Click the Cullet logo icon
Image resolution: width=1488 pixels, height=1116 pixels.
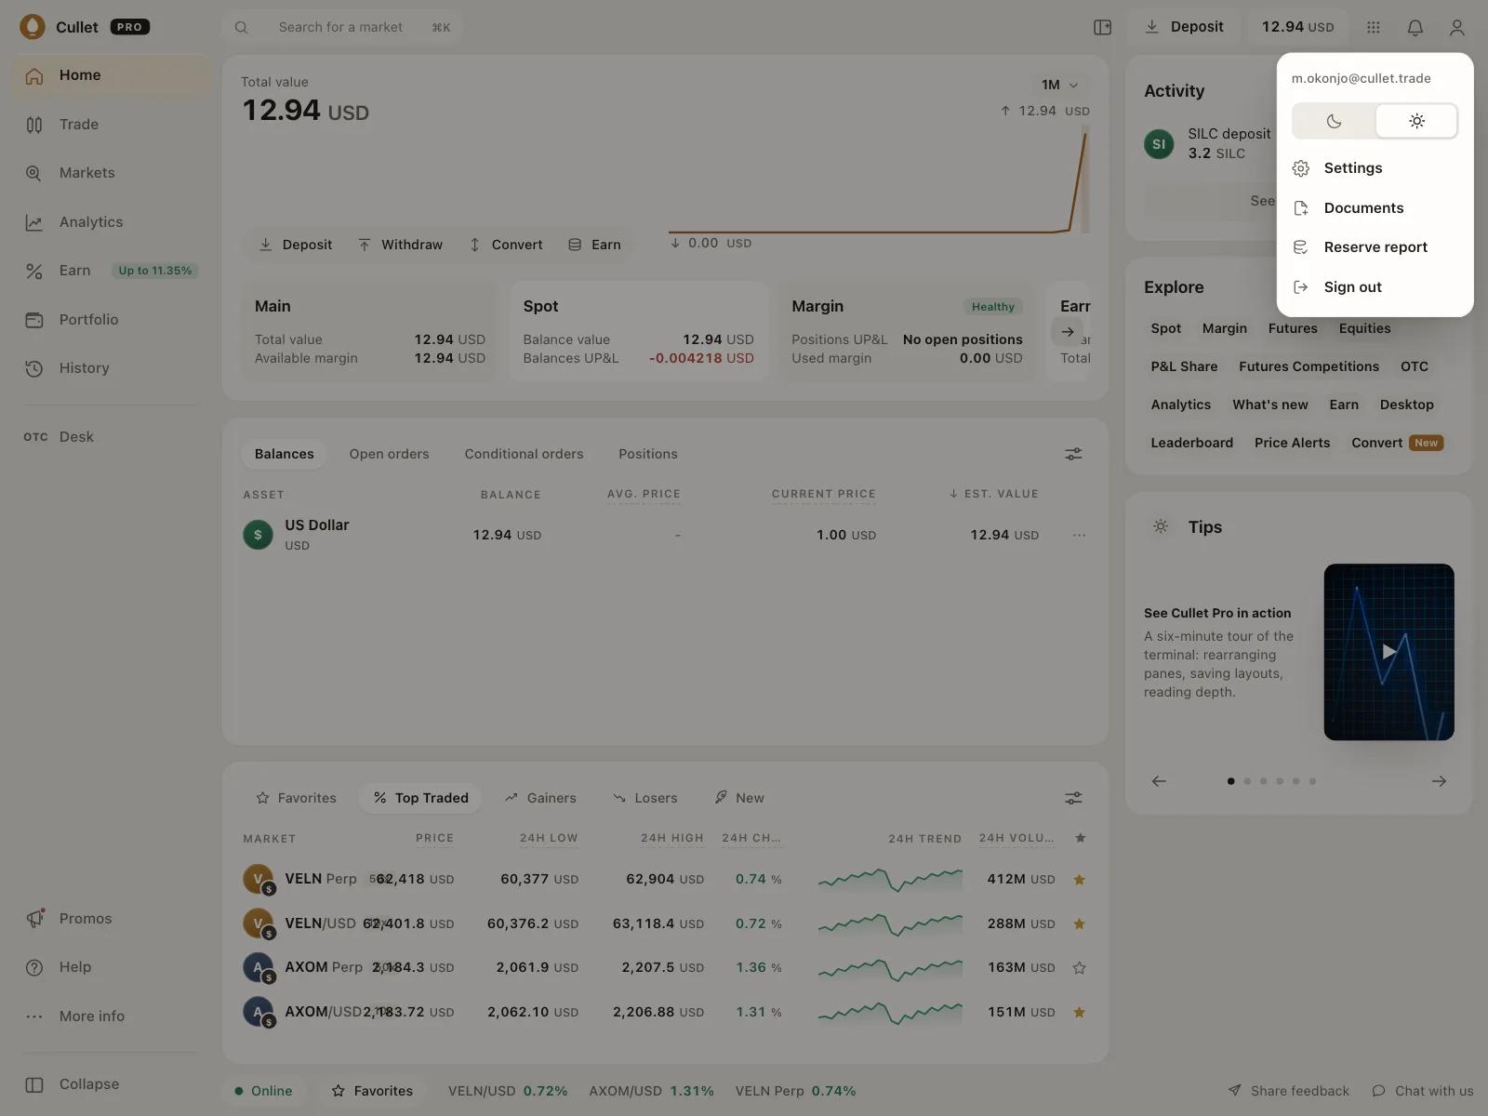(x=33, y=27)
